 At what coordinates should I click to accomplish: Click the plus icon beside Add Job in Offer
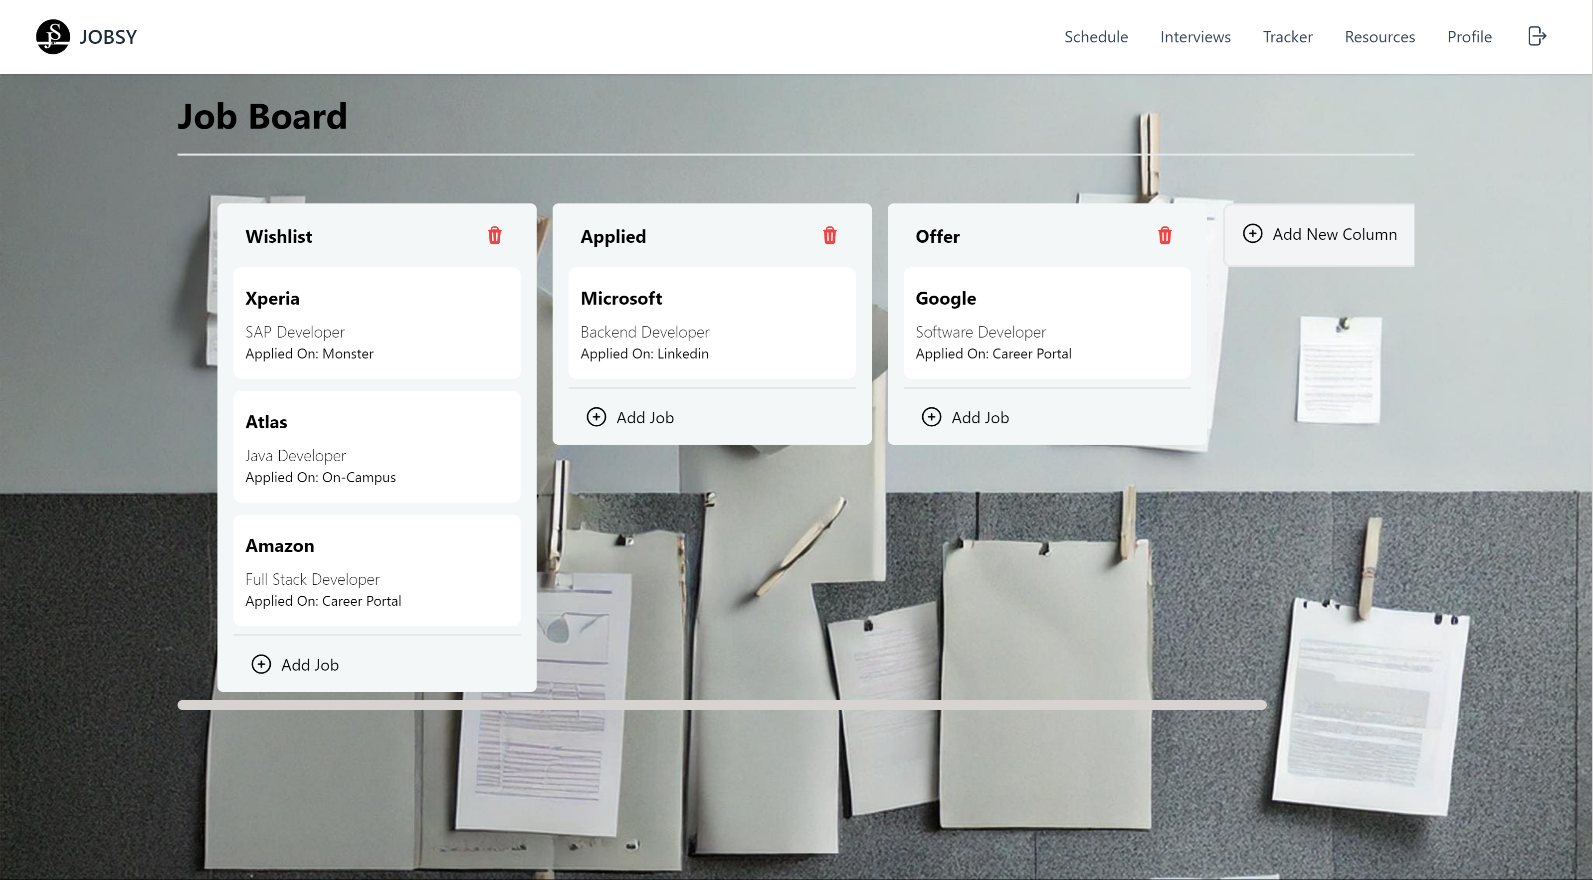[931, 417]
